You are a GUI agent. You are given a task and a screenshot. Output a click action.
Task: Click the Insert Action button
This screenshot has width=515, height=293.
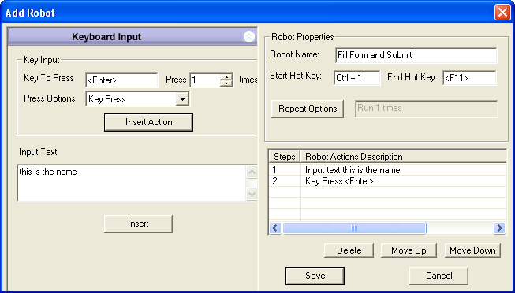148,122
